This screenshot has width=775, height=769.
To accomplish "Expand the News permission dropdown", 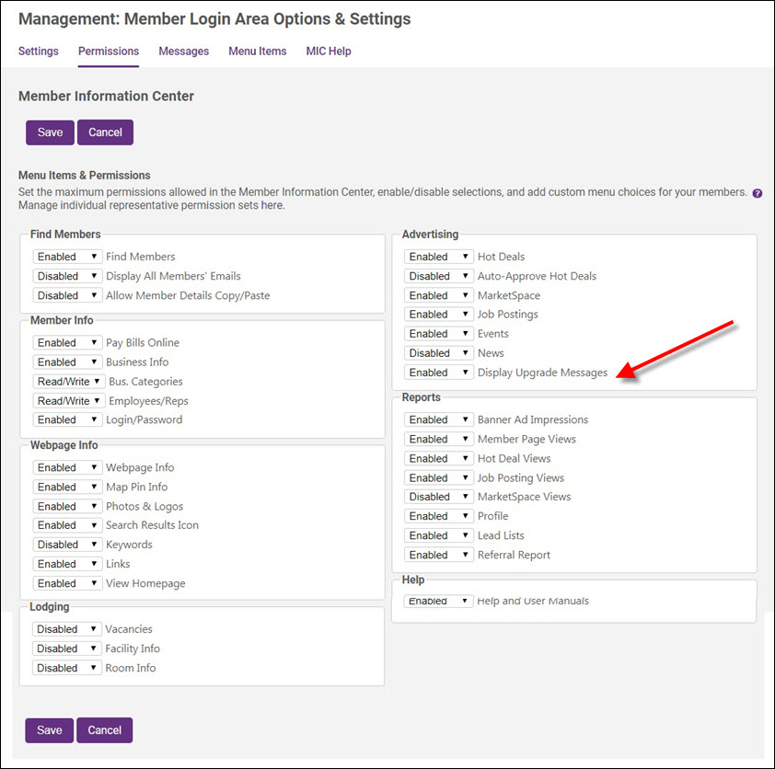I will (x=439, y=353).
